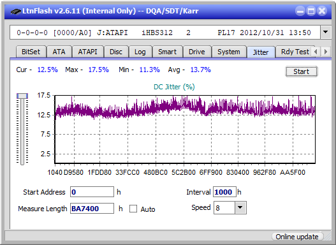Open the Disc tab
336x245 pixels.
[116, 52]
